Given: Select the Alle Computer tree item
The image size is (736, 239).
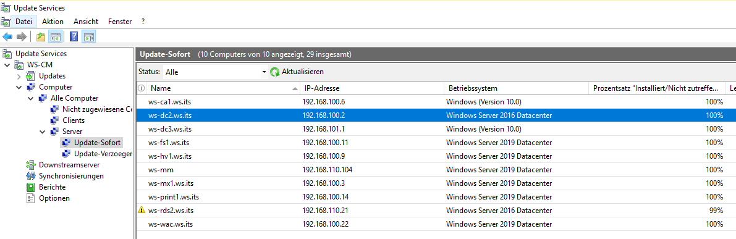Looking at the screenshot, I should click(75, 98).
